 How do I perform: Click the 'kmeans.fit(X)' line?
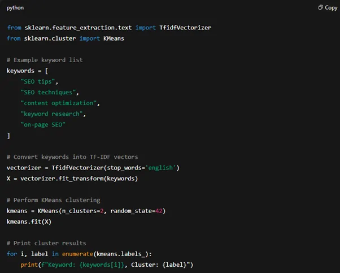(29, 222)
